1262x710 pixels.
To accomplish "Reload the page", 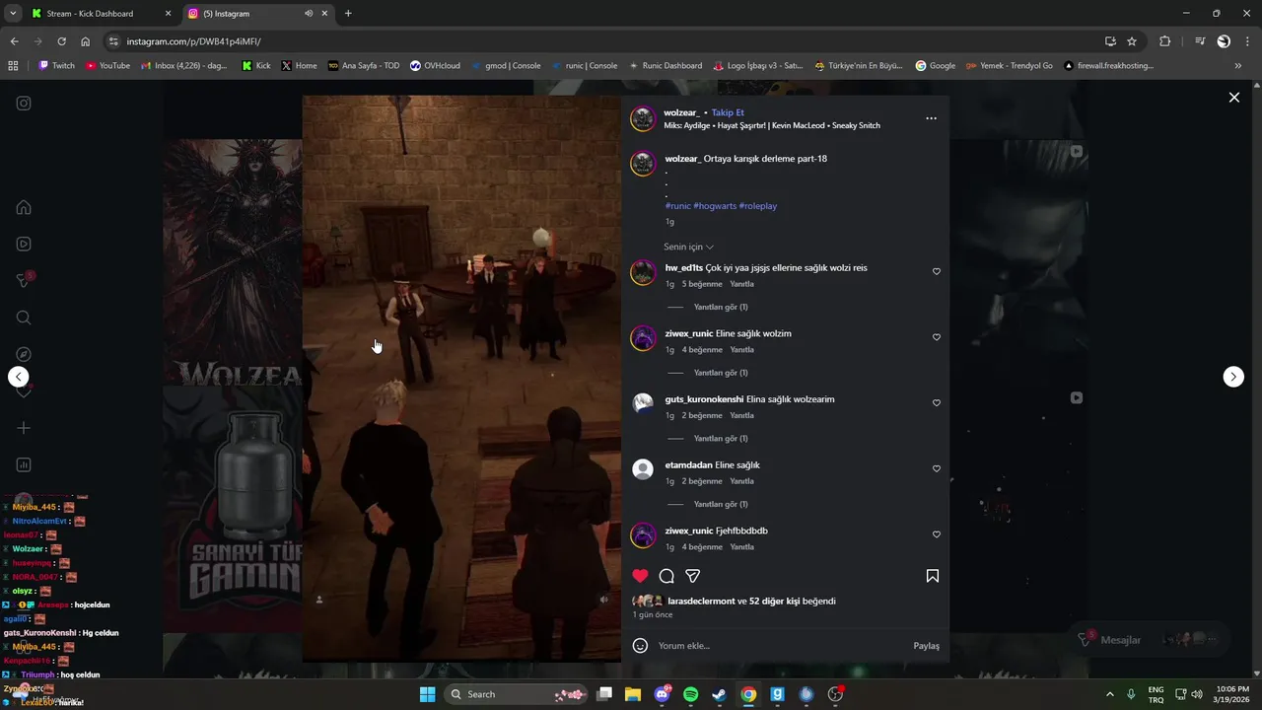I will pos(61,41).
